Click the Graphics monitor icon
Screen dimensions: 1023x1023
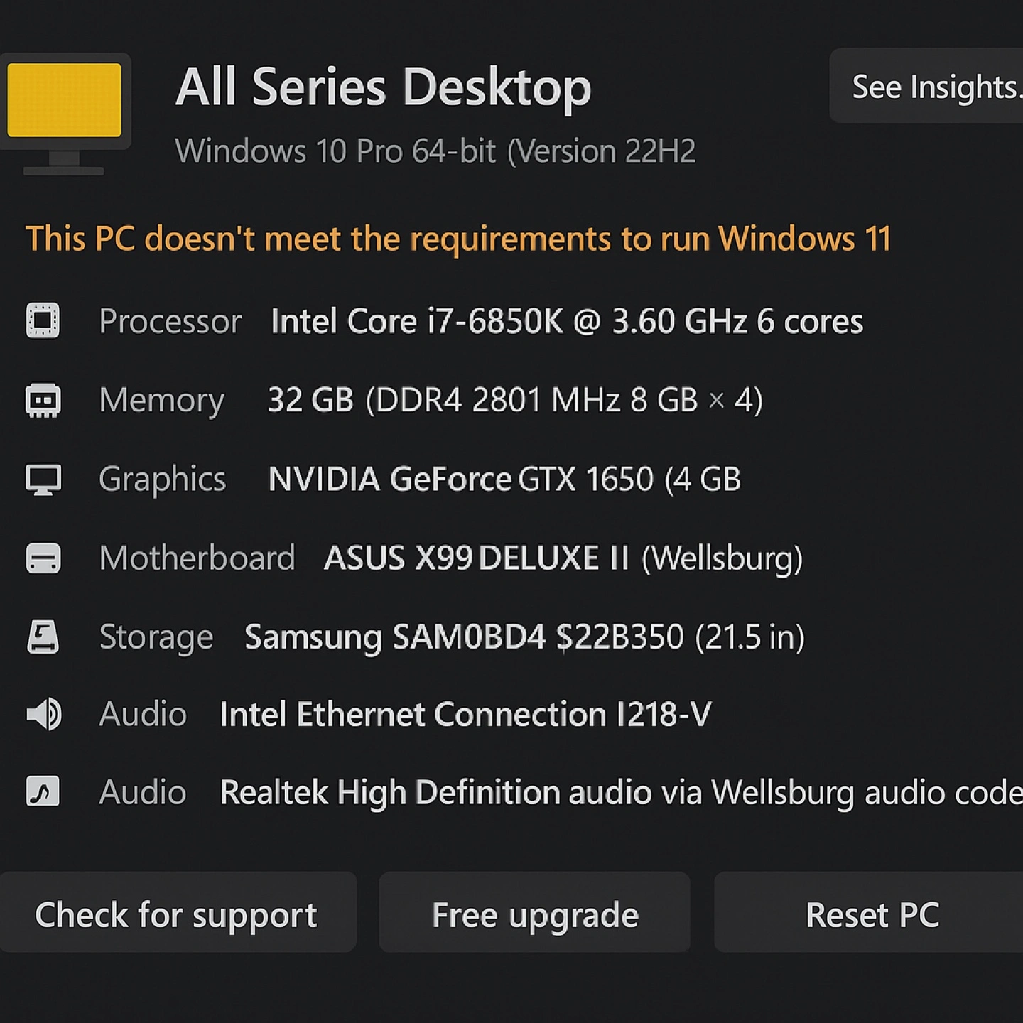[43, 480]
